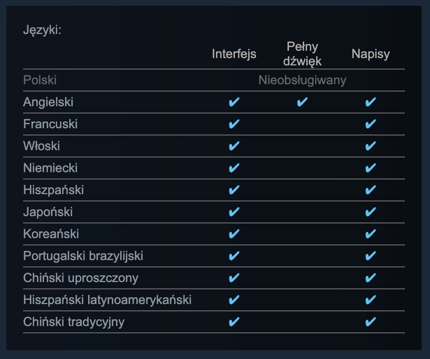The image size is (430, 359).
Task: Click the Interfejs column header
Action: (x=234, y=54)
